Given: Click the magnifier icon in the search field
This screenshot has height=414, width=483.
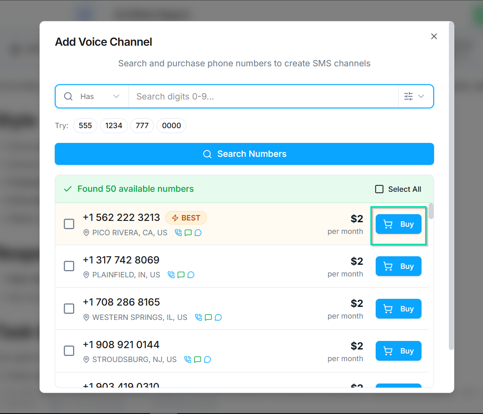Looking at the screenshot, I should point(68,96).
